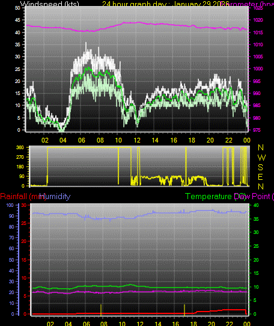
Task: Click the 1010 barometer axis value
Action: tap(258, 45)
